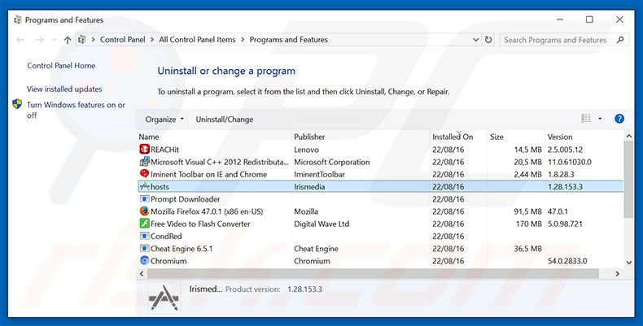
Task: Click the vertical scrollbar down arrow
Action: tap(628, 263)
